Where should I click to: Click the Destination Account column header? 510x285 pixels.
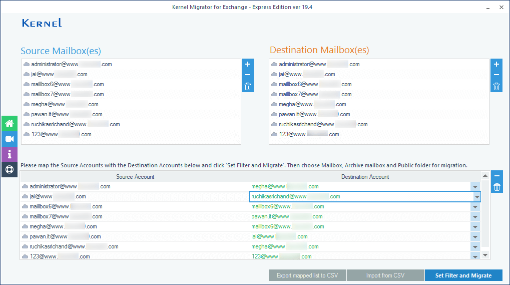365,177
